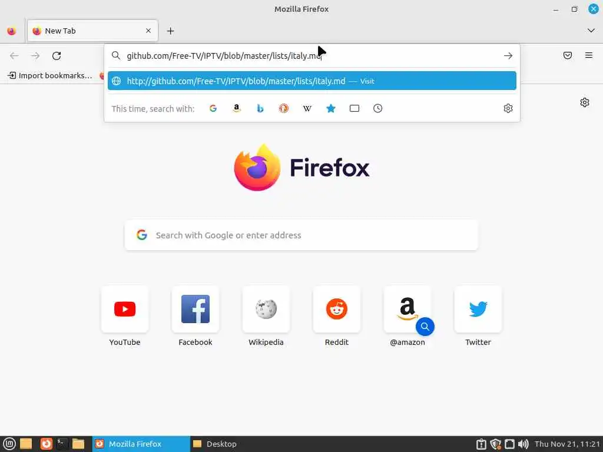Viewport: 603px width, 452px height.
Task: Open Firefox View pinned icon
Action: pyautogui.click(x=12, y=31)
